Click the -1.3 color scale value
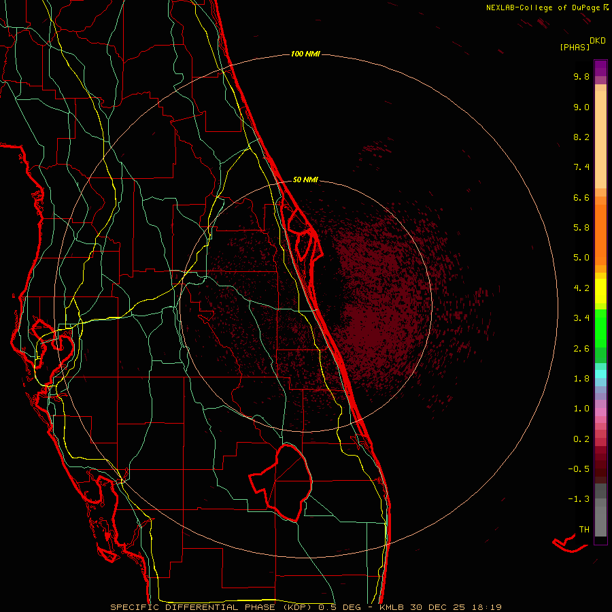Image resolution: width=612 pixels, height=612 pixels. tap(579, 499)
